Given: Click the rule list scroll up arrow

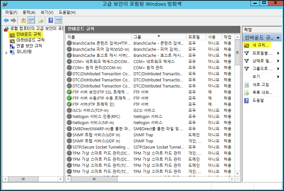Looking at the screenshot, I should 237,37.
